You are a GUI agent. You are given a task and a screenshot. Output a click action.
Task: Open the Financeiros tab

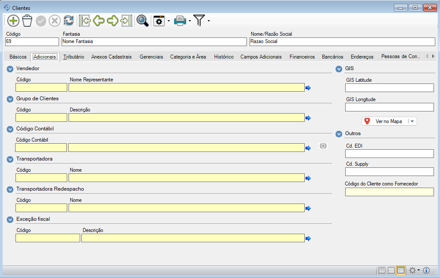[x=302, y=57]
